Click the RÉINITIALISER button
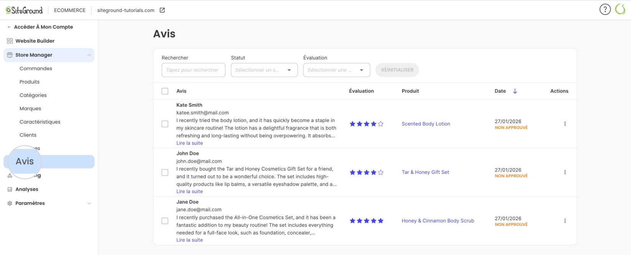631x255 pixels. 397,70
